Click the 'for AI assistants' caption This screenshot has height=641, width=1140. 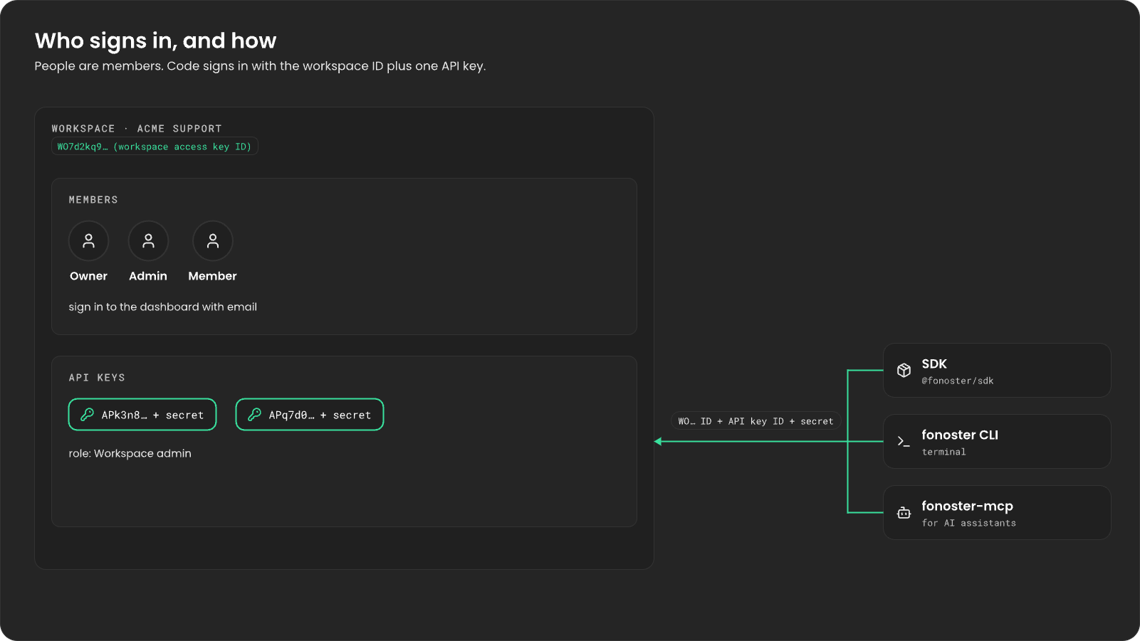[969, 523]
